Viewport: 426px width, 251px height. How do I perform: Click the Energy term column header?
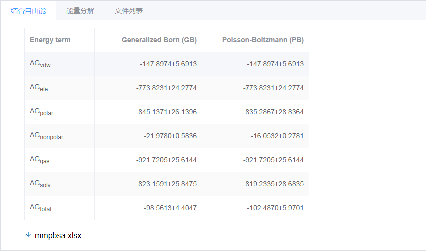(x=50, y=40)
